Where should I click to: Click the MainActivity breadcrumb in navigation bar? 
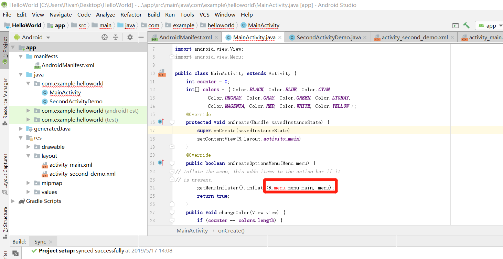click(260, 25)
